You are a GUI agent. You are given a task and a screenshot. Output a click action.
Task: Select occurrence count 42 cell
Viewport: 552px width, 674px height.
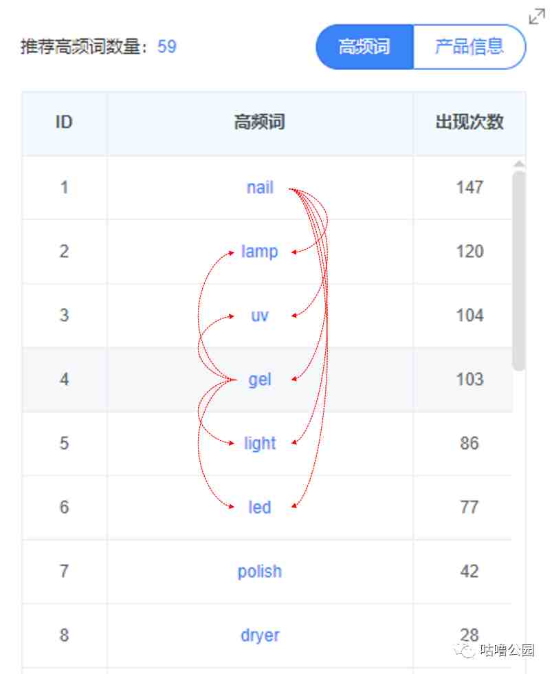(x=469, y=572)
